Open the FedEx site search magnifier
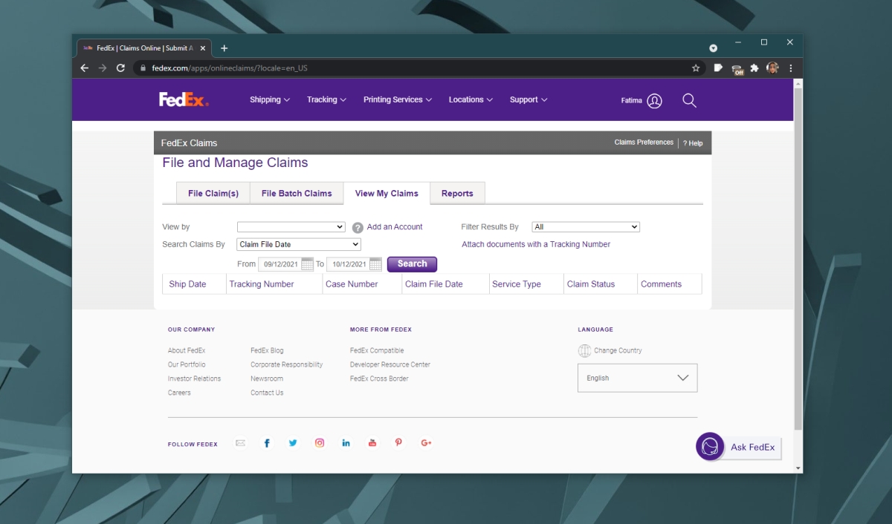 click(x=689, y=100)
